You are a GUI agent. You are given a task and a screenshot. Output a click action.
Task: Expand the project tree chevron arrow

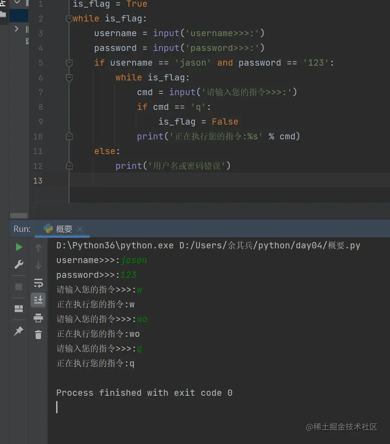[16, 29]
